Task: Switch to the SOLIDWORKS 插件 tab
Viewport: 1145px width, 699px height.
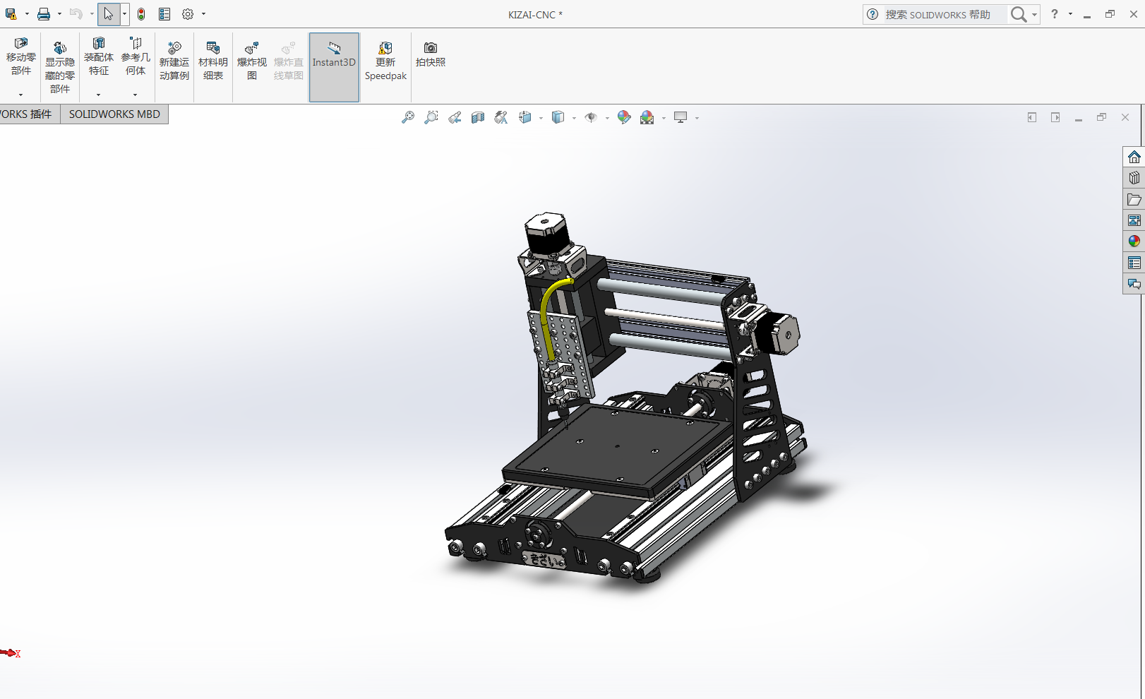Action: coord(27,114)
